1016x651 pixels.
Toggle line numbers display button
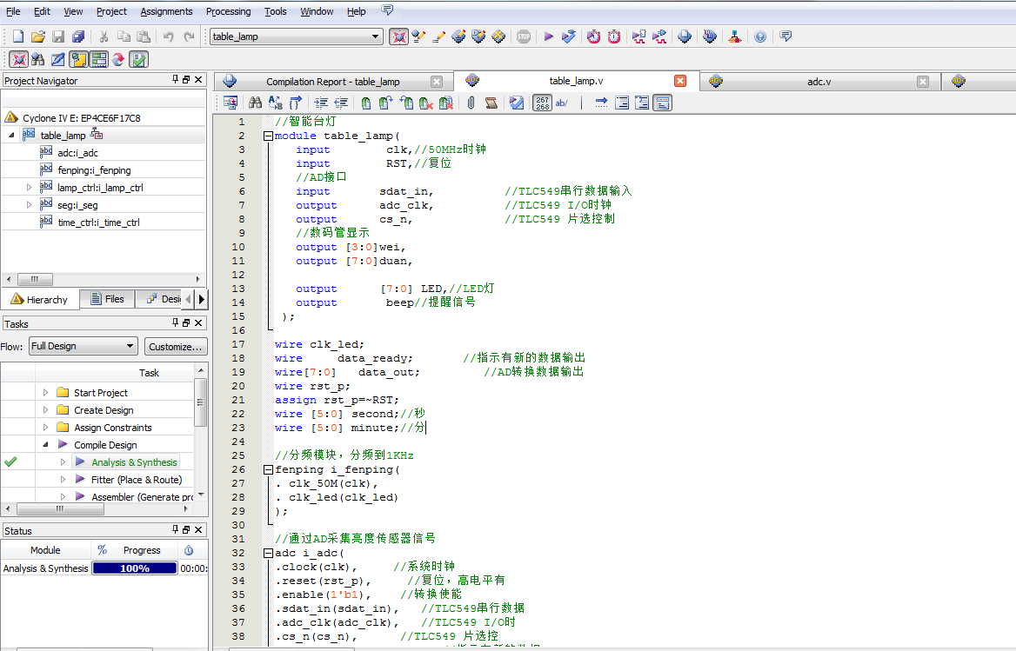542,103
